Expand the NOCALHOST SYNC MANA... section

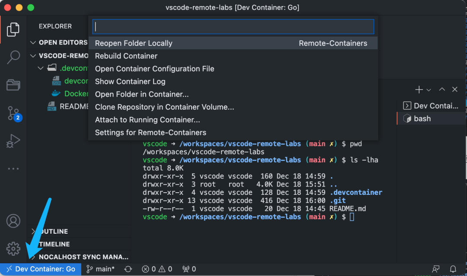(x=79, y=257)
